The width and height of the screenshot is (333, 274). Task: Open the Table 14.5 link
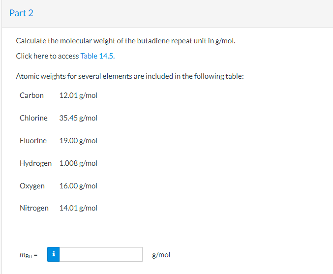97,56
